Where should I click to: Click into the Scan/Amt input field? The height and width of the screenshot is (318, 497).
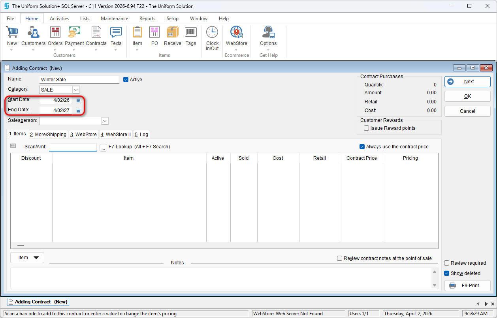point(73,147)
